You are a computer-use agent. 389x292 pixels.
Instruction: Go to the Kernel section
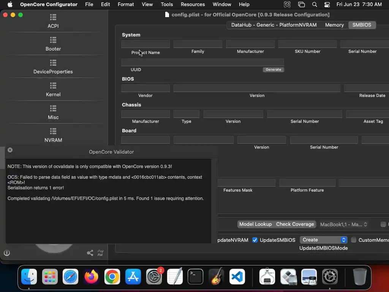pyautogui.click(x=53, y=90)
